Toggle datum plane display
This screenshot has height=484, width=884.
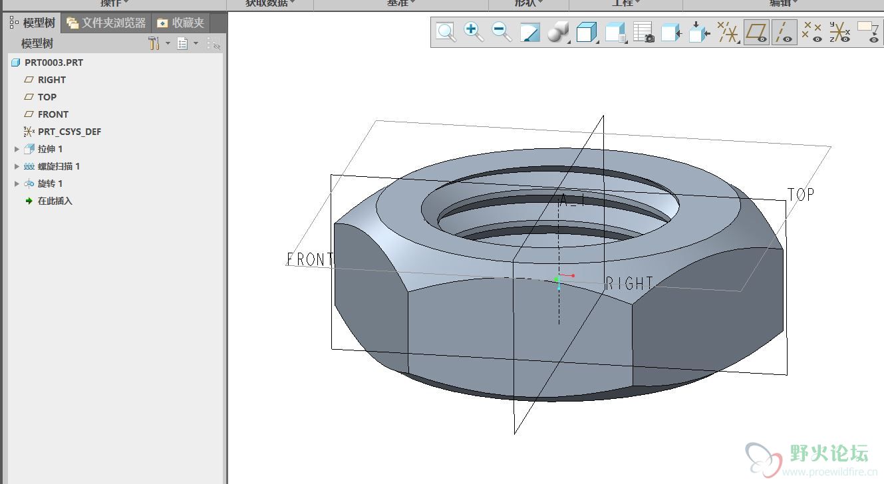(756, 32)
